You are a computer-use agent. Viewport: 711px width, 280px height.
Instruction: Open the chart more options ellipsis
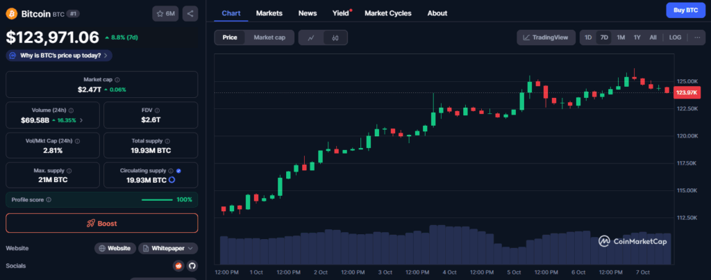click(x=697, y=38)
